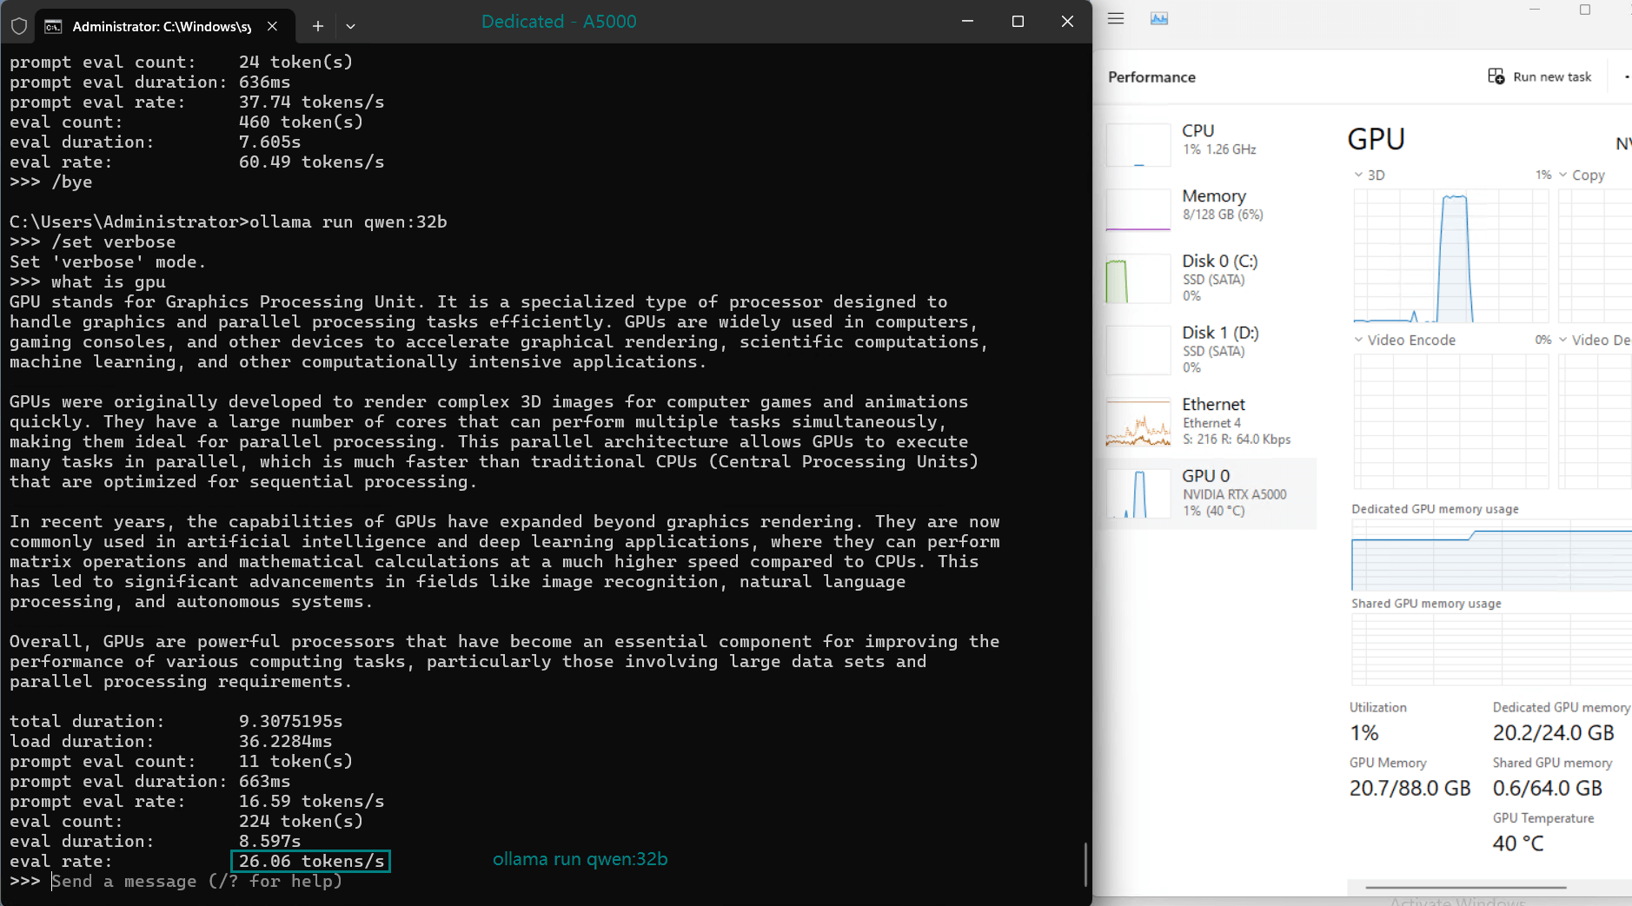Click the Shared GPU memory usage graph
This screenshot has width=1632, height=906.
click(x=1491, y=650)
